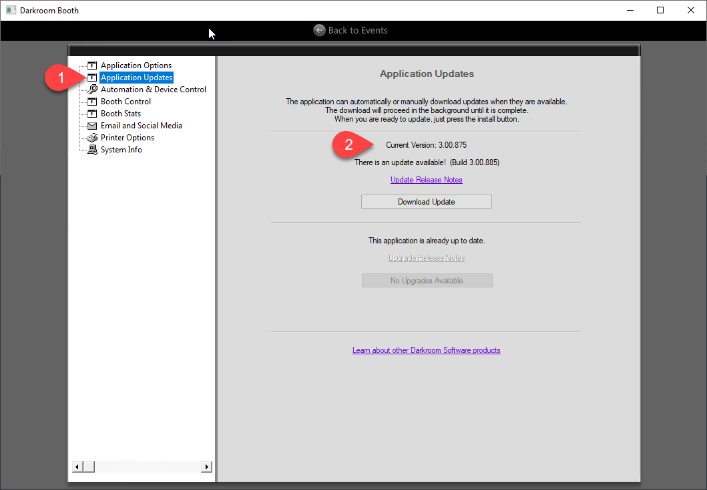Select Application Updates tree entry

coord(137,78)
